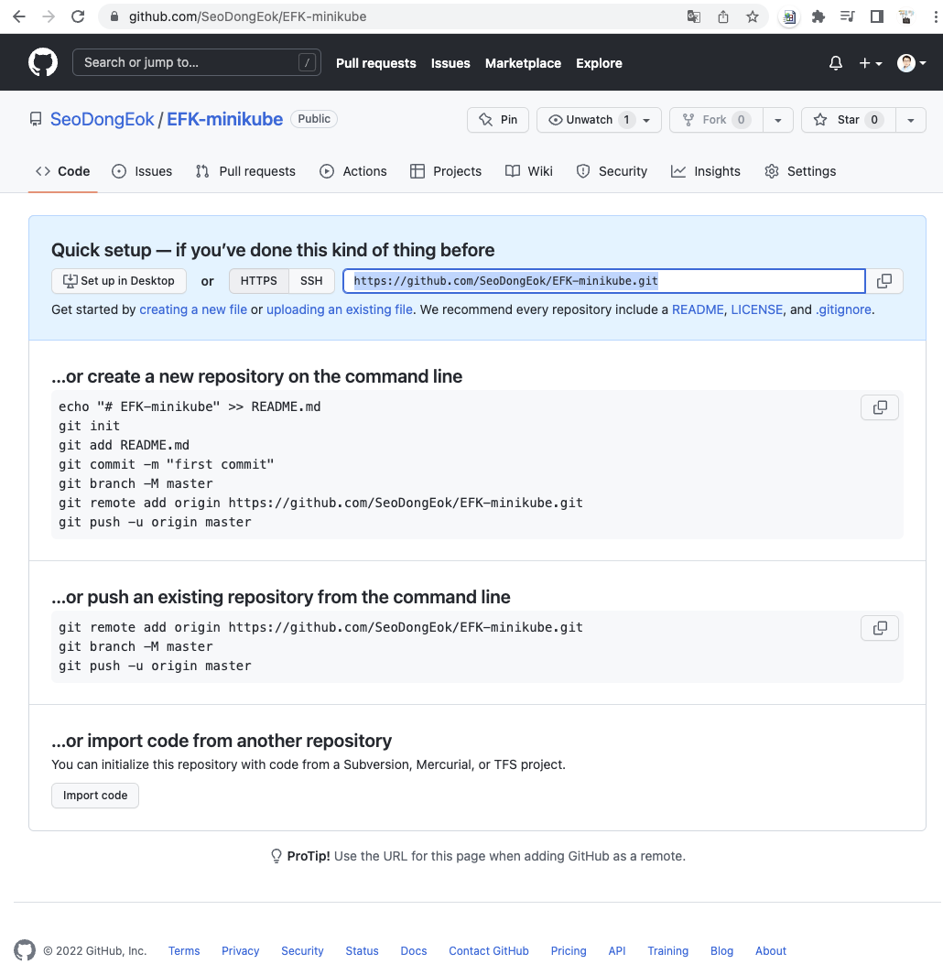Expand the Fork dropdown arrow
This screenshot has height=975, width=943.
click(777, 120)
